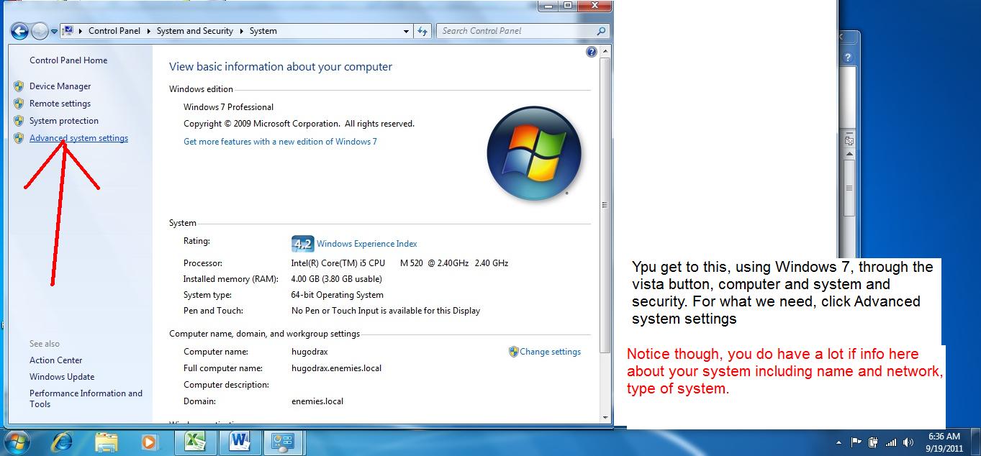
Task: Open Action Center under See also
Action: click(56, 360)
